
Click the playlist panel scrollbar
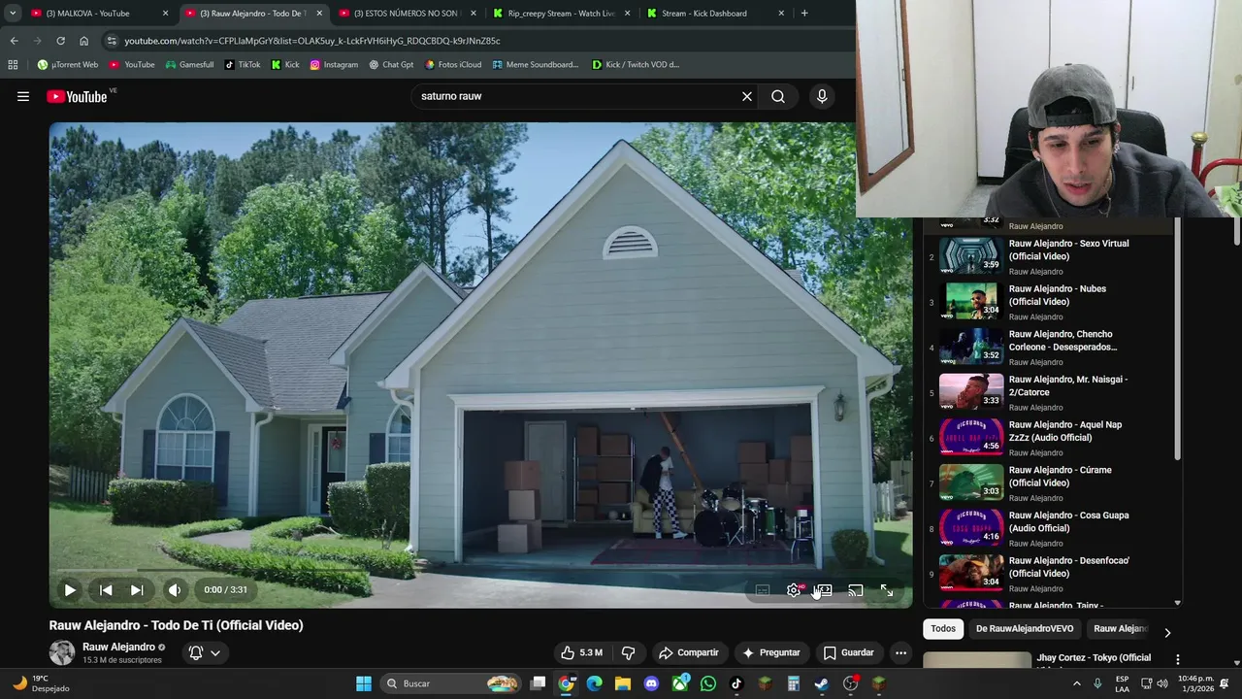(x=1178, y=340)
